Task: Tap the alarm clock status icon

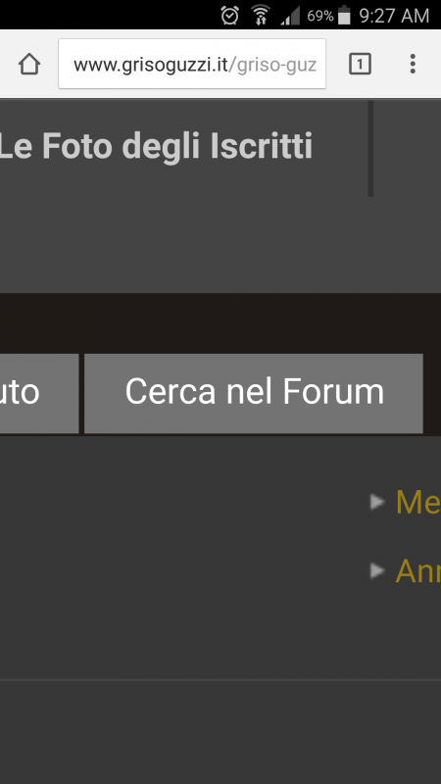Action: 229,16
